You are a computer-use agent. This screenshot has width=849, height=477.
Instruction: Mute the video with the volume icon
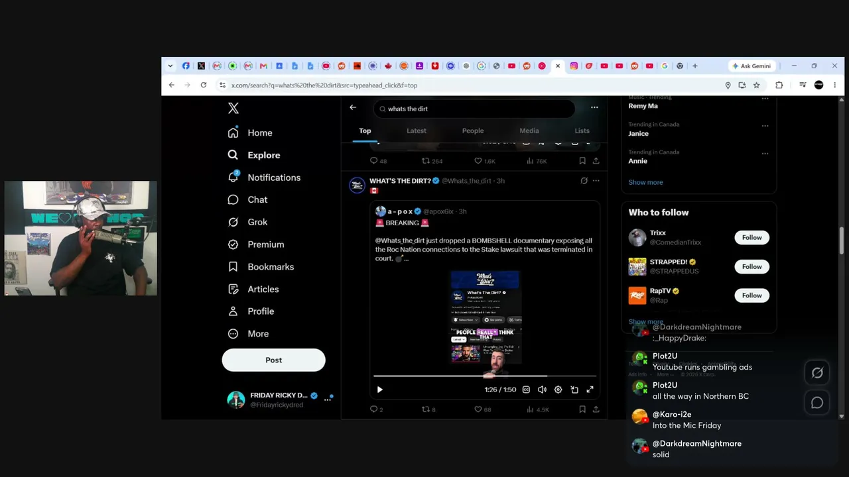pyautogui.click(x=542, y=390)
